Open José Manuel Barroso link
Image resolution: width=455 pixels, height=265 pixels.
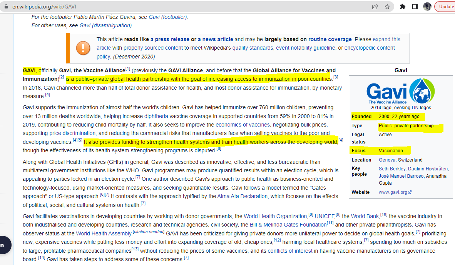[x=401, y=176]
